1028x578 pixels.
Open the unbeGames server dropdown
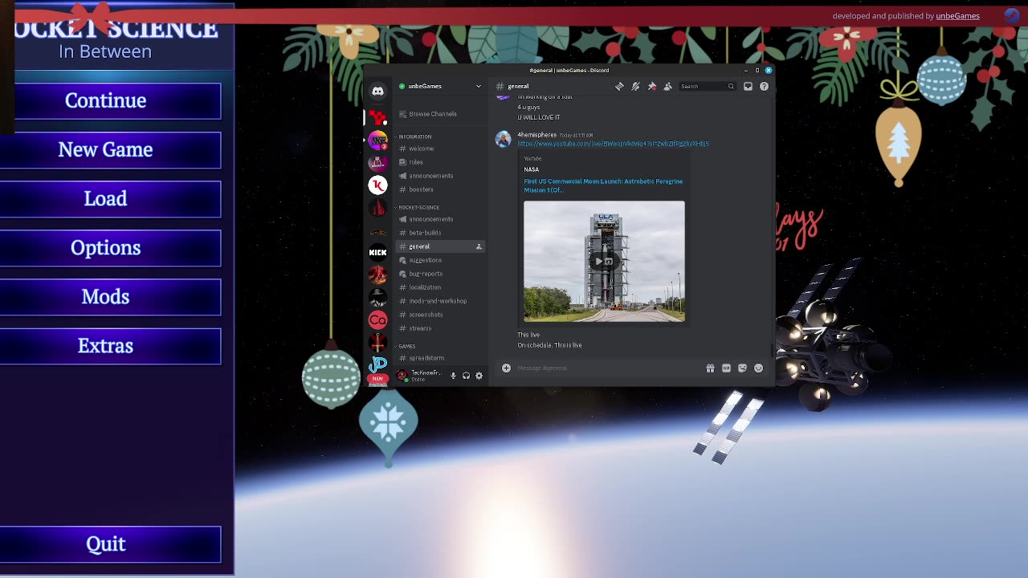[440, 86]
